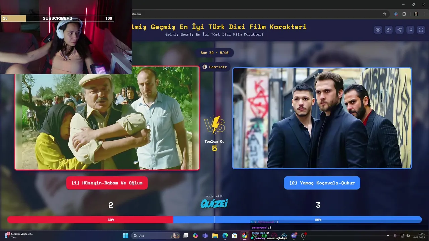Image resolution: width=429 pixels, height=241 pixels.
Task: Open Microsoft Edge from the taskbar
Action: click(225, 236)
